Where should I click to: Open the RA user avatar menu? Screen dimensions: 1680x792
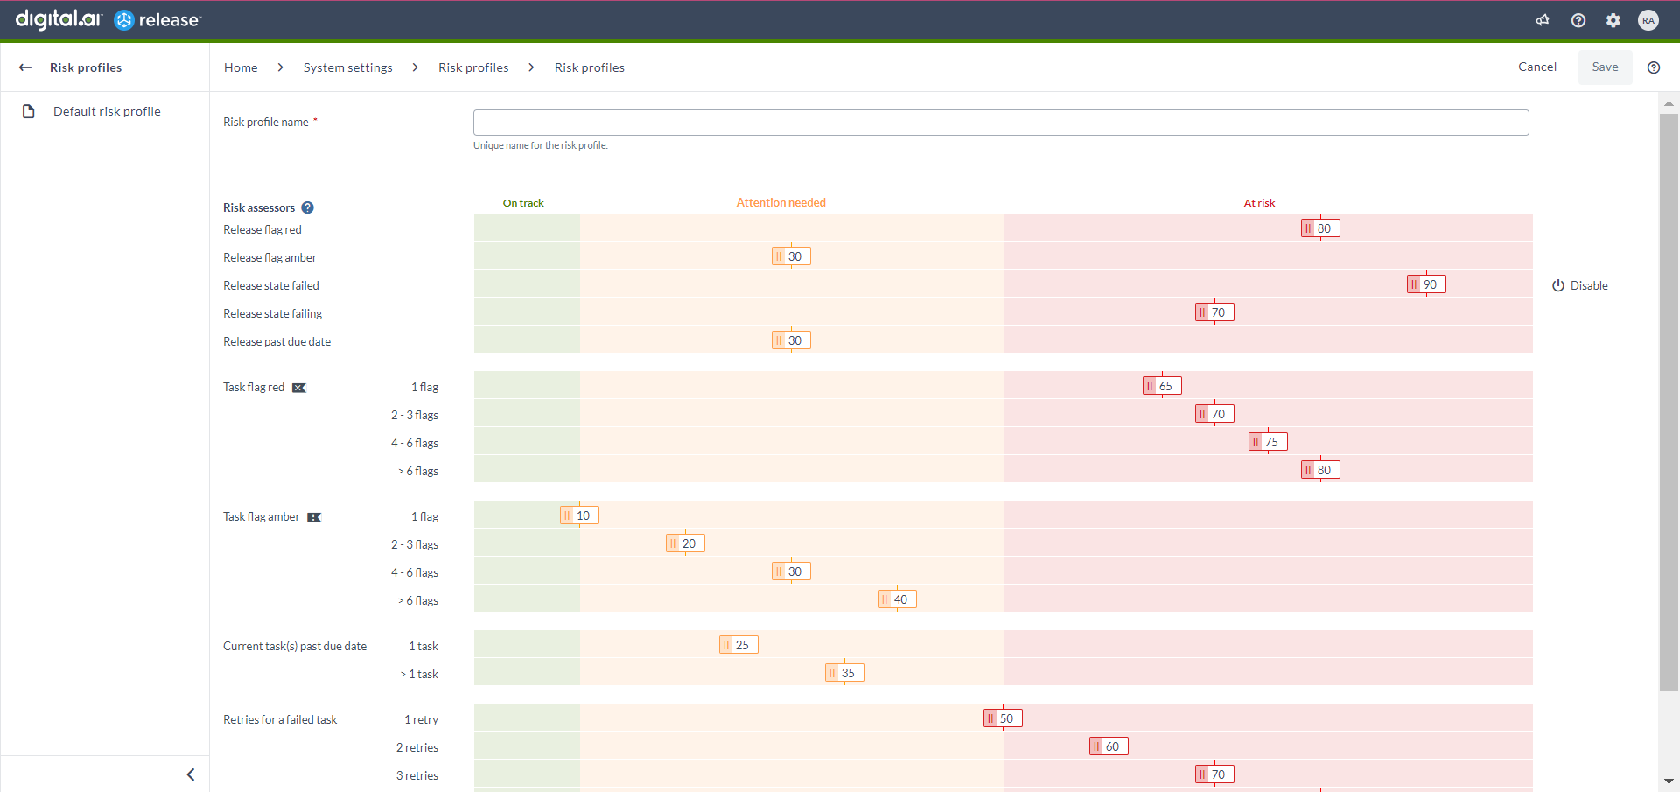[x=1648, y=20]
